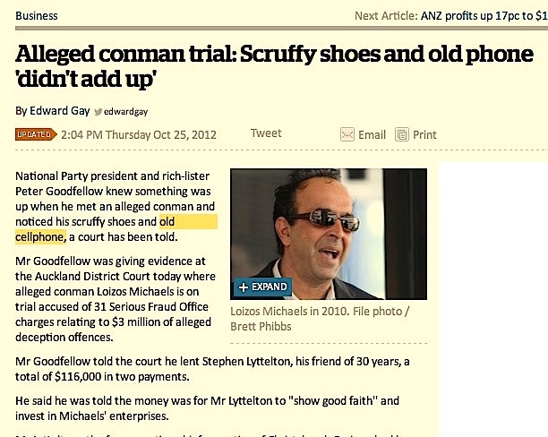Click author name Edward Gay
Viewport: 548px width, 437px height.
60,111
